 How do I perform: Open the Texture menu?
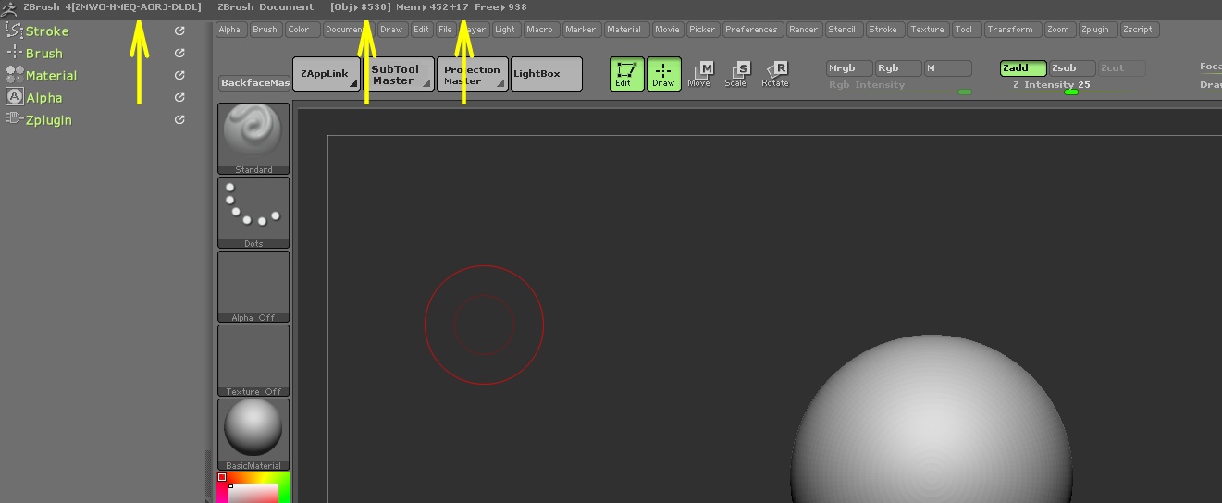click(x=927, y=30)
